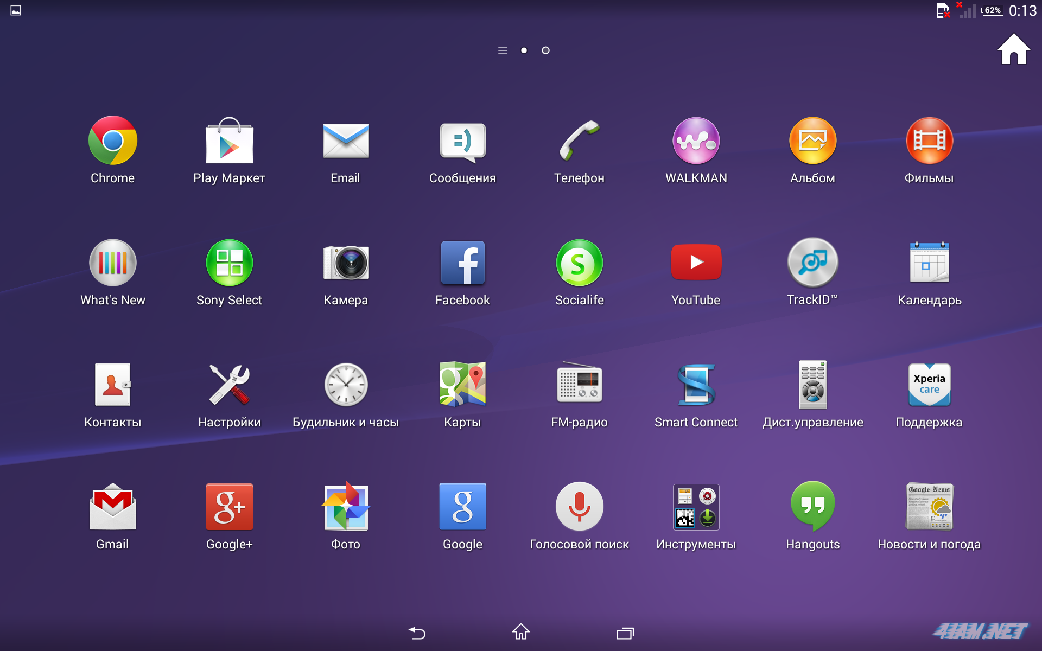1042x651 pixels.
Task: Tap screenshot notification icon in status bar
Action: [16, 10]
